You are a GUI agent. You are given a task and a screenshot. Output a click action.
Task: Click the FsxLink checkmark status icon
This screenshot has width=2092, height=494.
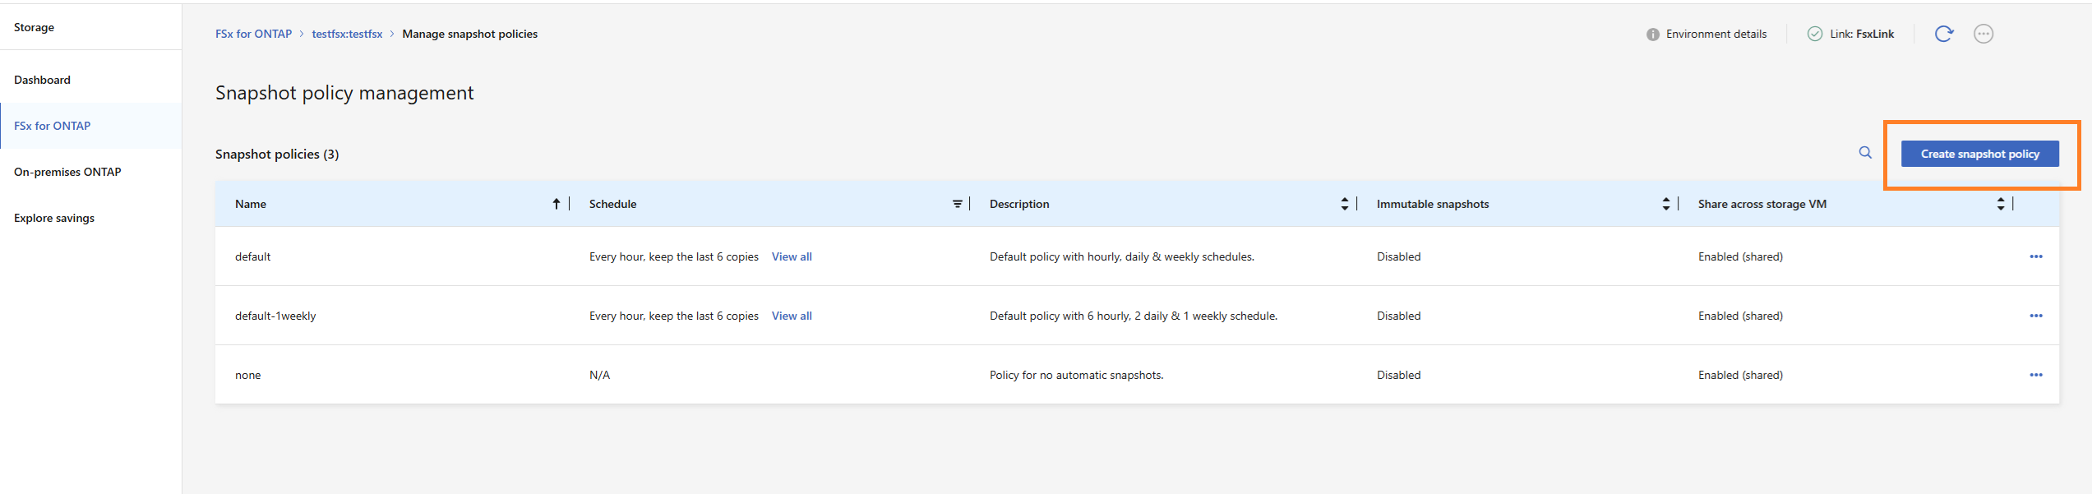point(1814,34)
